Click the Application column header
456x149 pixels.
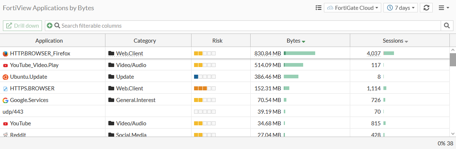(49, 41)
